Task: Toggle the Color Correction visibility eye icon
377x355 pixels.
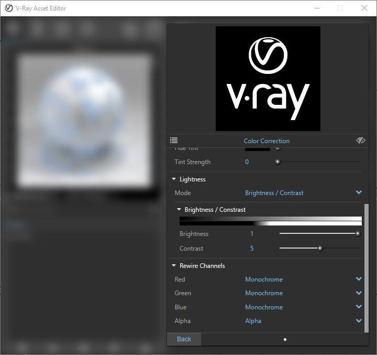Action: tap(360, 140)
